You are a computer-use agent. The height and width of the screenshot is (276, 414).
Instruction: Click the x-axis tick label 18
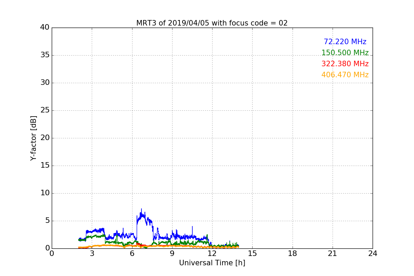click(292, 254)
